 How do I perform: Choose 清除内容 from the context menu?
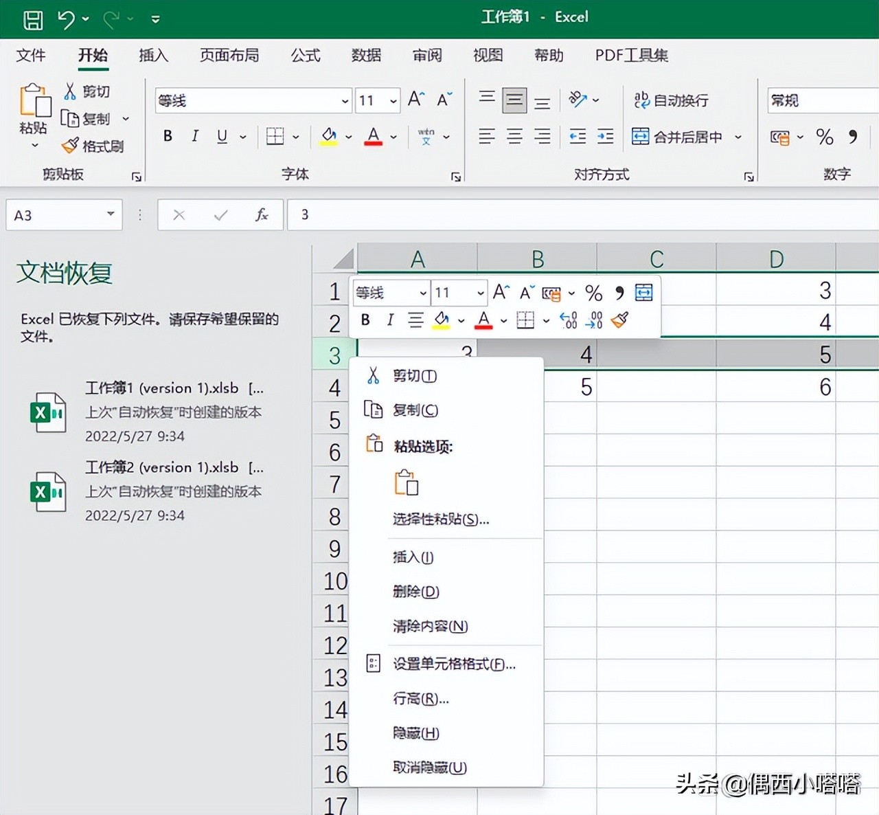tap(431, 627)
